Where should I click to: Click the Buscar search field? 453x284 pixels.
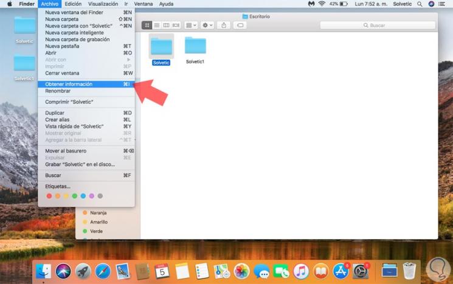tap(377, 26)
